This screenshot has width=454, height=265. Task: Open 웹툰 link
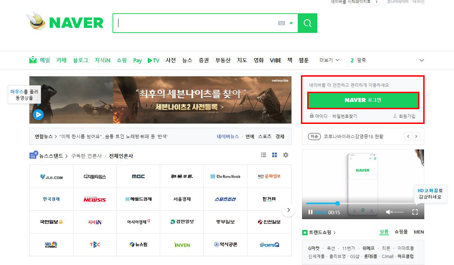pos(304,60)
